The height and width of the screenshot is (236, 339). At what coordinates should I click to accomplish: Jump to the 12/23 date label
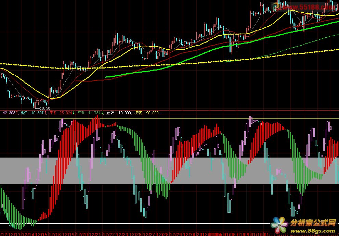122,234
